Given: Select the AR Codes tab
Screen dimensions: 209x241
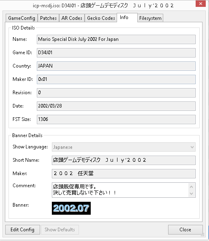Looking at the screenshot, I should [72, 18].
